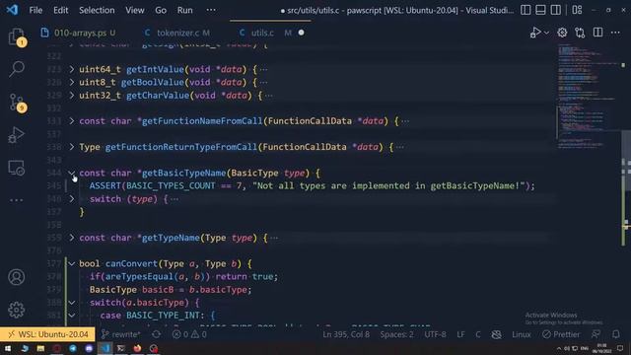Show additional views ellipsis in activity bar

coord(17,200)
